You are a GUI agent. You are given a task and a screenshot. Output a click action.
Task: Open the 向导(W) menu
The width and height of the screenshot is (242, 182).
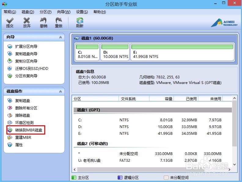pyautogui.click(x=64, y=12)
